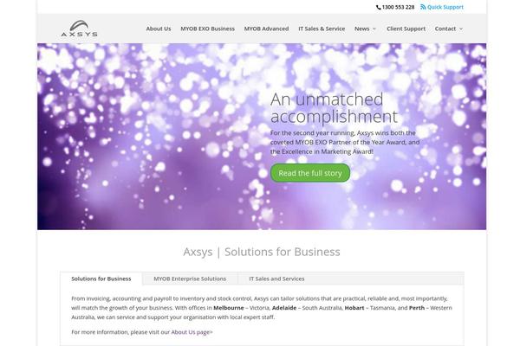This screenshot has height=346, width=520.
Task: Click the phone icon beside 1300 553 228
Action: (x=379, y=7)
